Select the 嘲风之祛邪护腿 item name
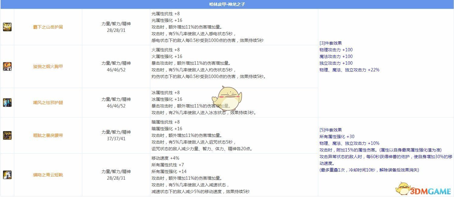 tap(48, 102)
